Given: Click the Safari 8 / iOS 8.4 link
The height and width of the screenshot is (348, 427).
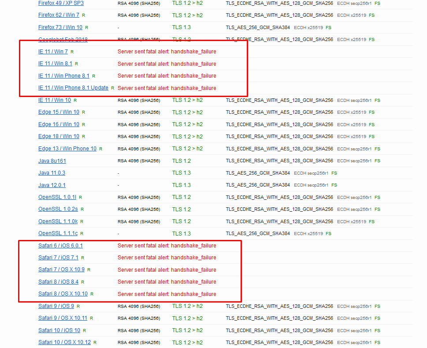Looking at the screenshot, I should point(58,282).
